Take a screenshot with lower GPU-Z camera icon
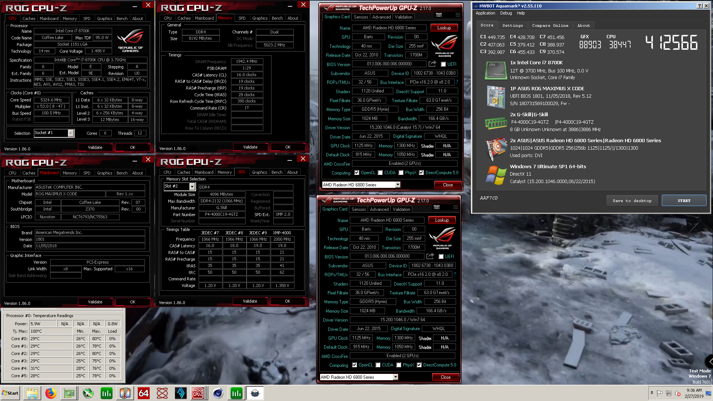The image size is (713, 401). [x=437, y=207]
